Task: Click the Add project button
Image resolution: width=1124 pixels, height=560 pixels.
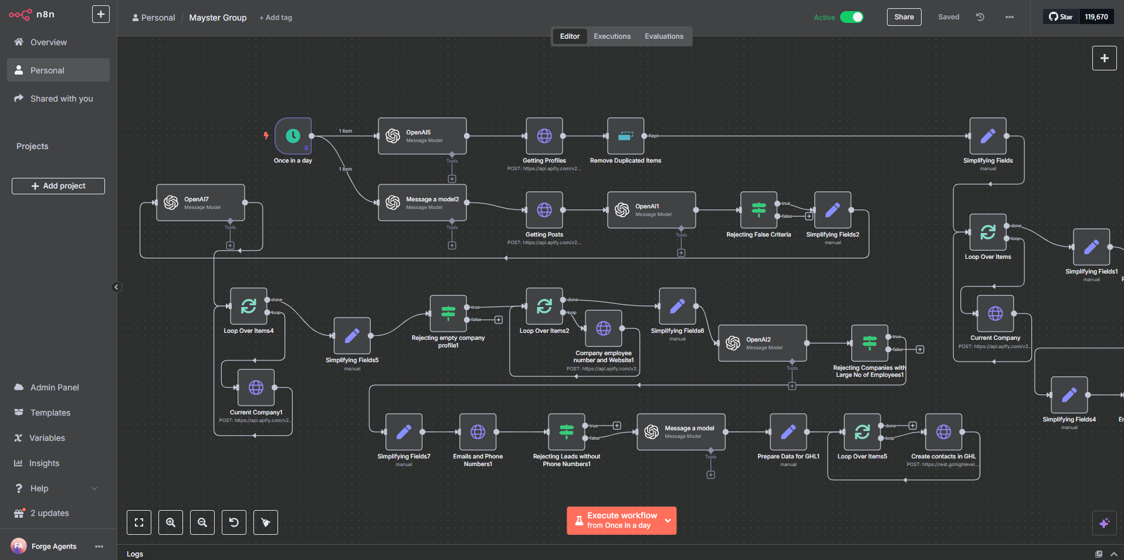Action: [x=58, y=186]
